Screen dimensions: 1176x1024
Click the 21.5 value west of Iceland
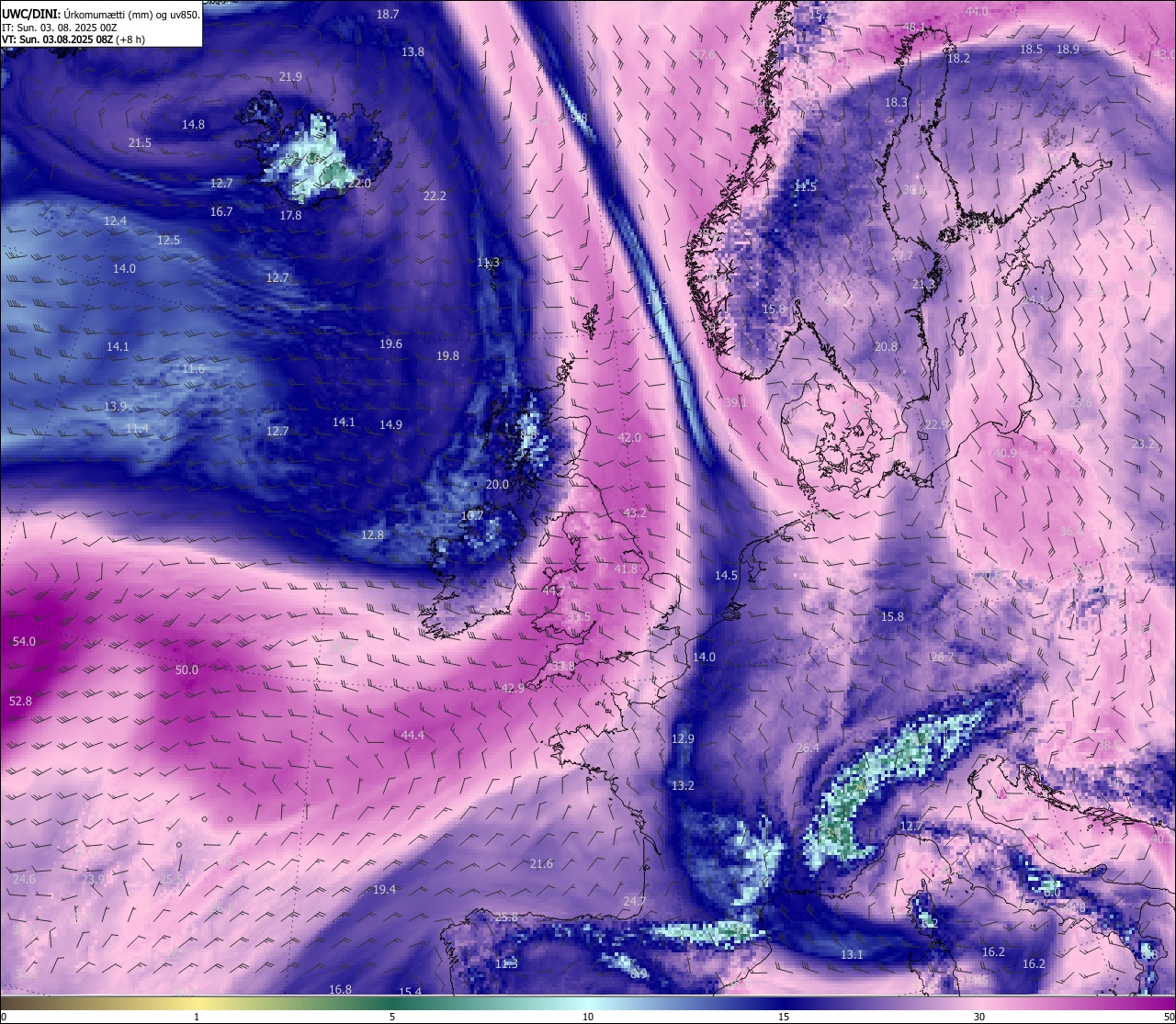point(140,142)
